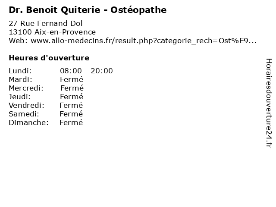The width and height of the screenshot is (276, 207).
Task: Select the Lundi day label
Action: click(x=20, y=71)
